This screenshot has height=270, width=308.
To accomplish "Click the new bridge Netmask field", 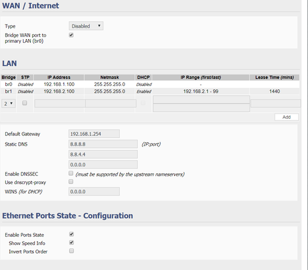I will pos(111,103).
